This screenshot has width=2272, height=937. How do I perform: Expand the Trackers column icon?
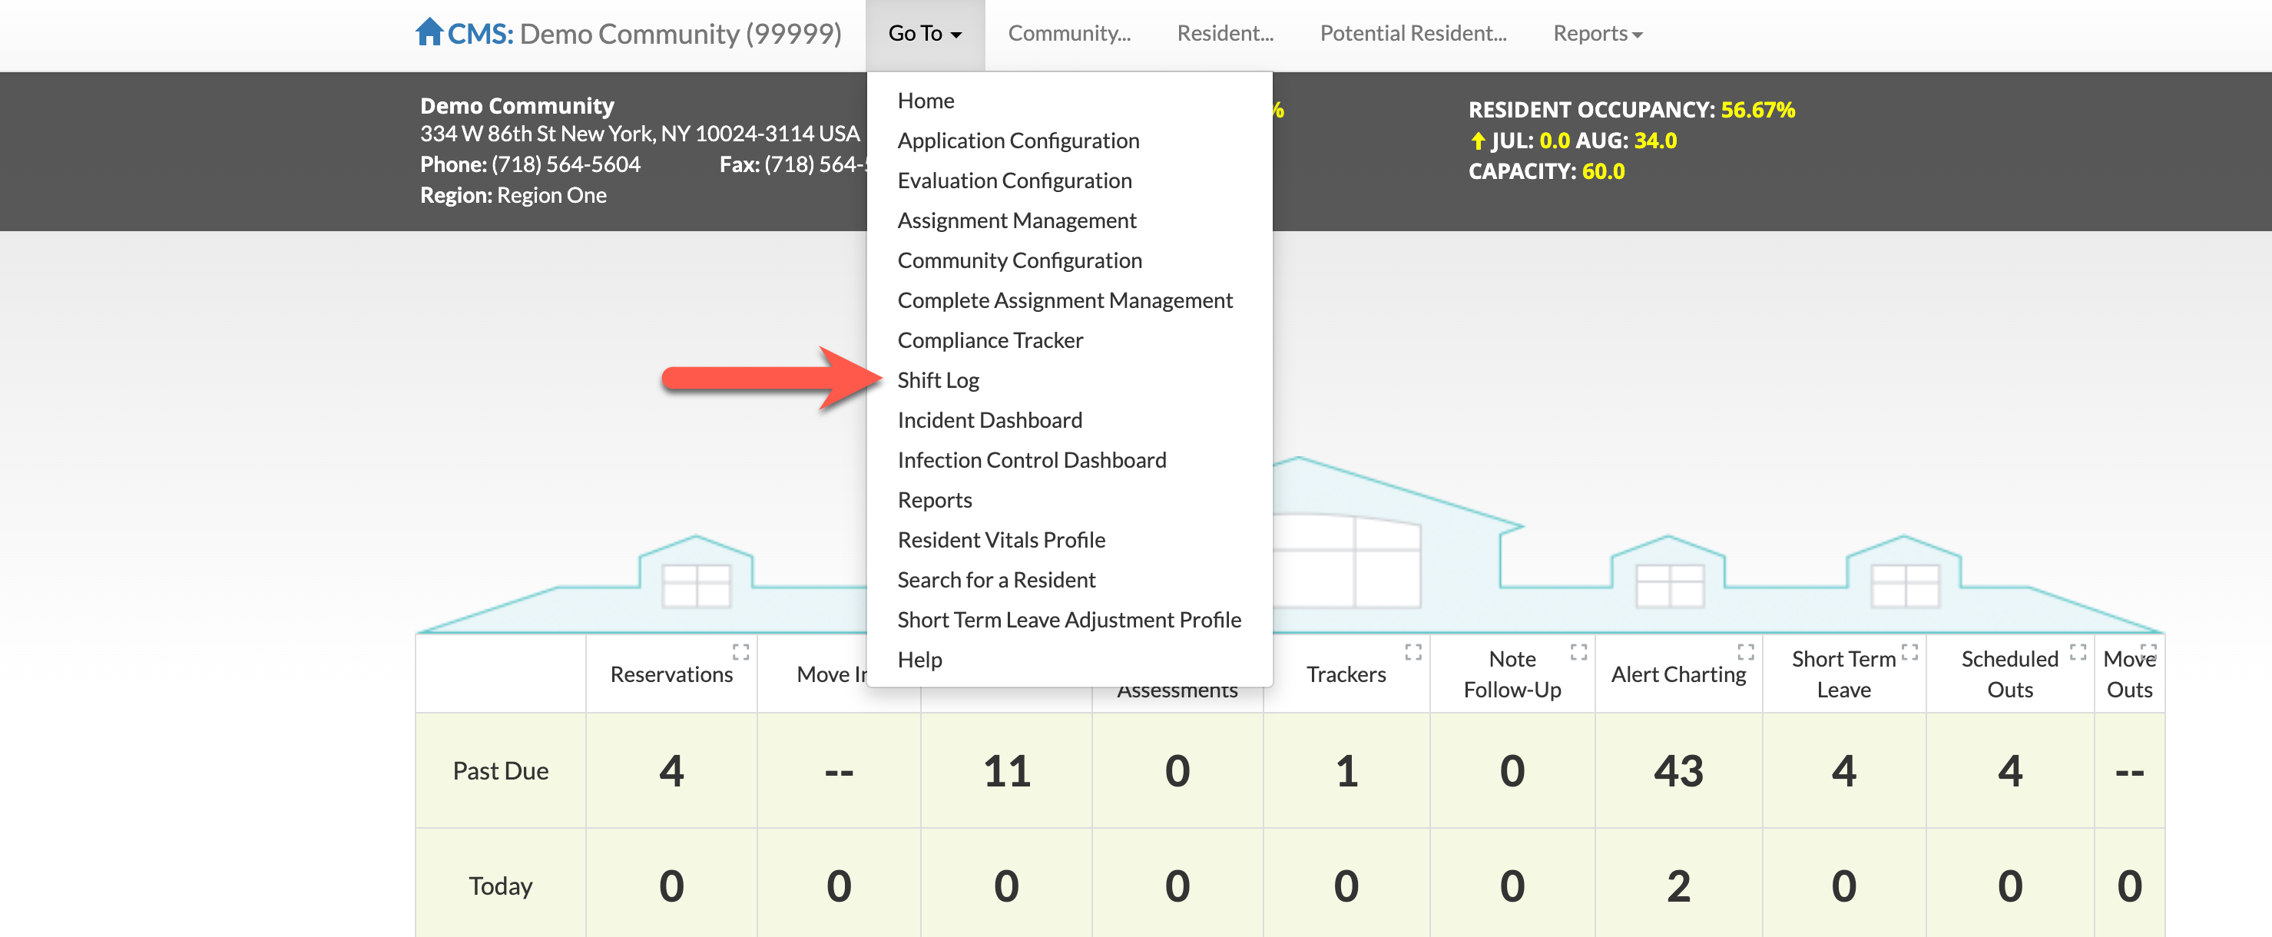click(x=1413, y=652)
